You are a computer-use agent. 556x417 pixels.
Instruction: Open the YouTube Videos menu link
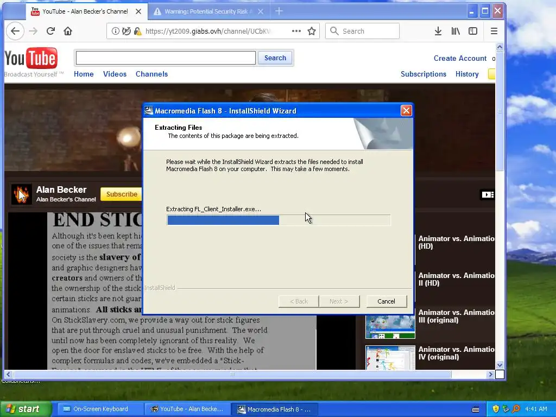click(115, 74)
